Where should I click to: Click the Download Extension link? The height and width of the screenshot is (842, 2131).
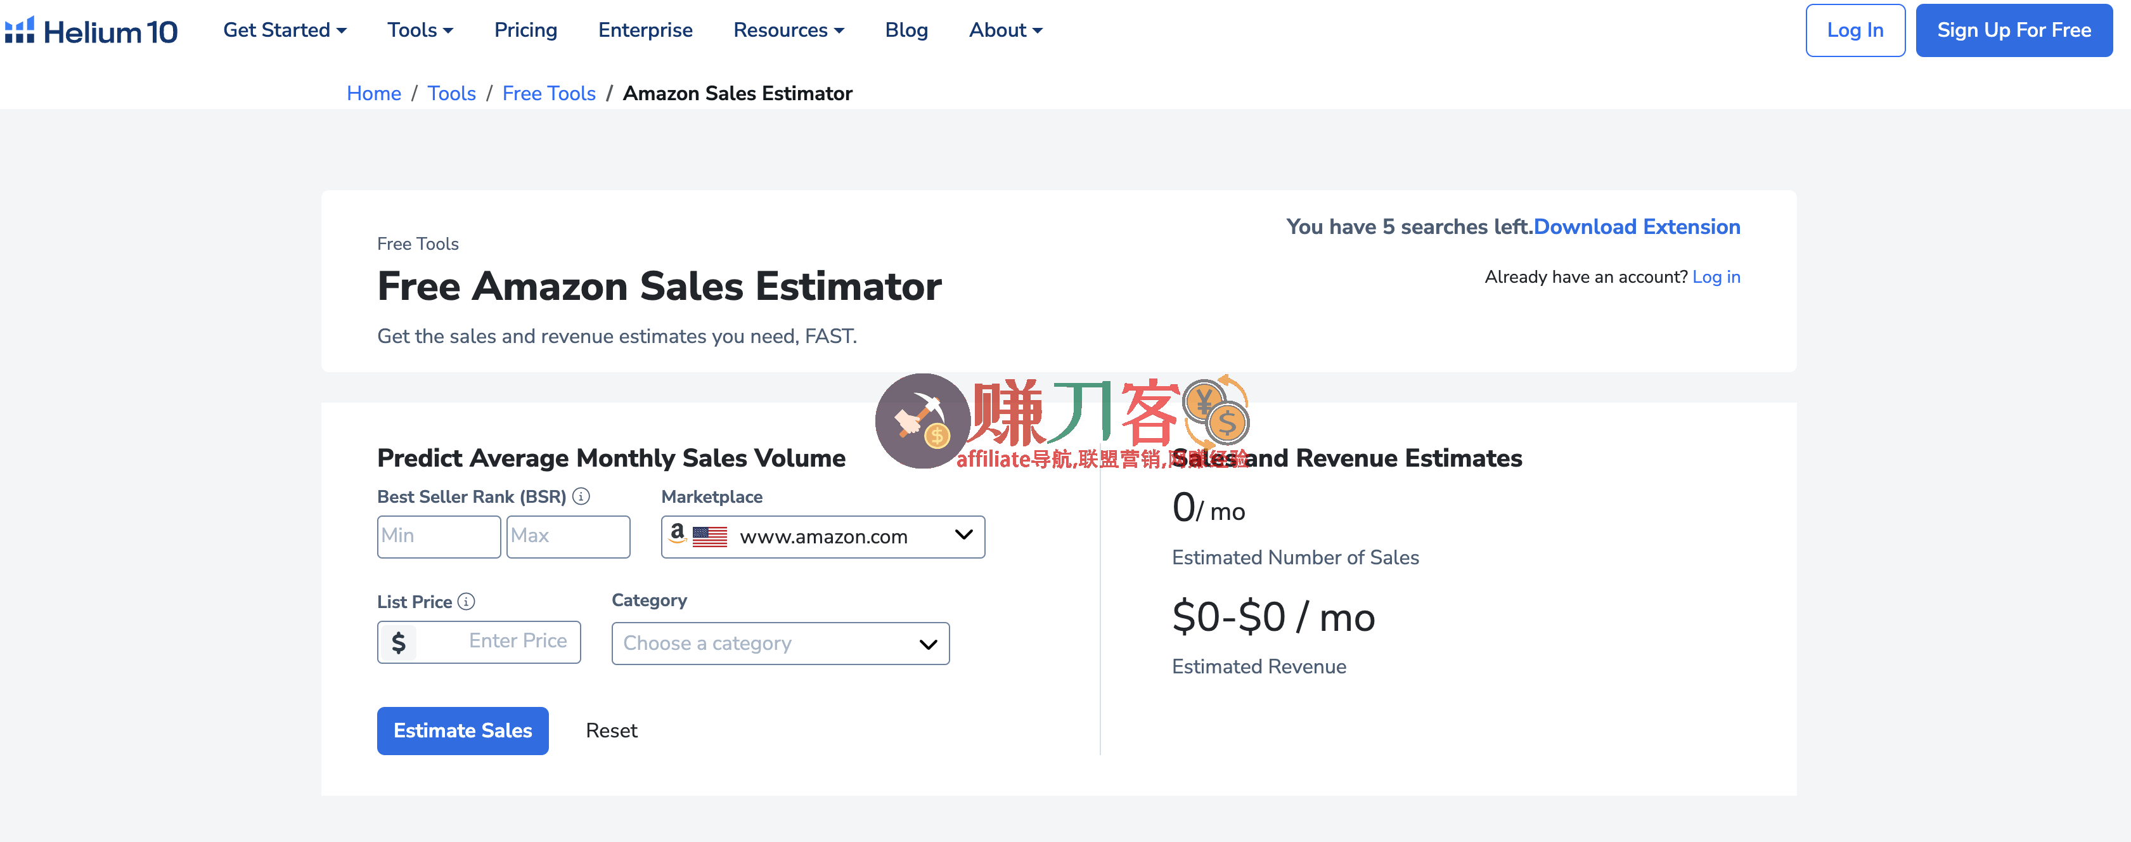pyautogui.click(x=1637, y=226)
